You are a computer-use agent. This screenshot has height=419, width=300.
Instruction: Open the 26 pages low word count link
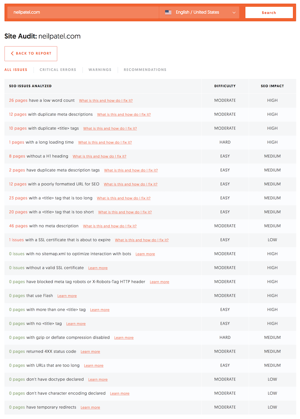18,100
